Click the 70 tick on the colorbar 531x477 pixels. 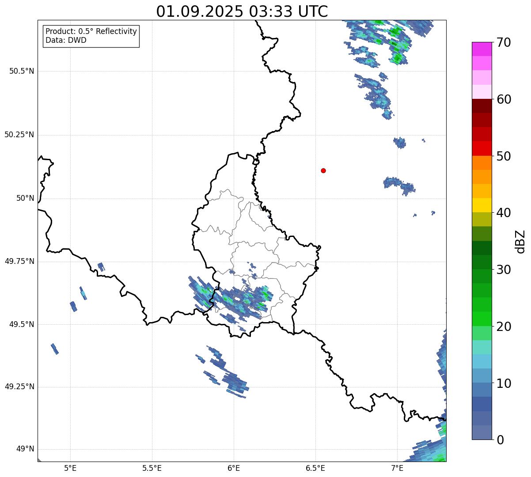pyautogui.click(x=504, y=42)
